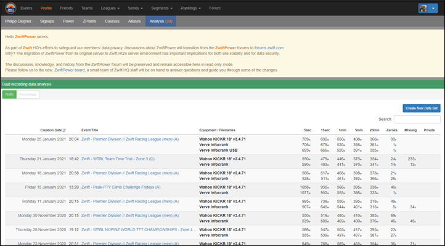Sort by Event/Title column header
Screen dimensions: 445x246
point(90,130)
